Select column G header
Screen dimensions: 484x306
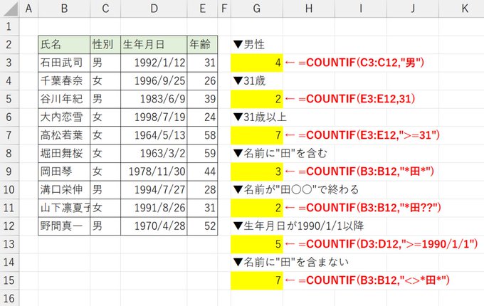257,9
